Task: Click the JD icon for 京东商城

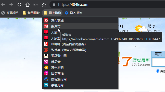Action: (46, 21)
